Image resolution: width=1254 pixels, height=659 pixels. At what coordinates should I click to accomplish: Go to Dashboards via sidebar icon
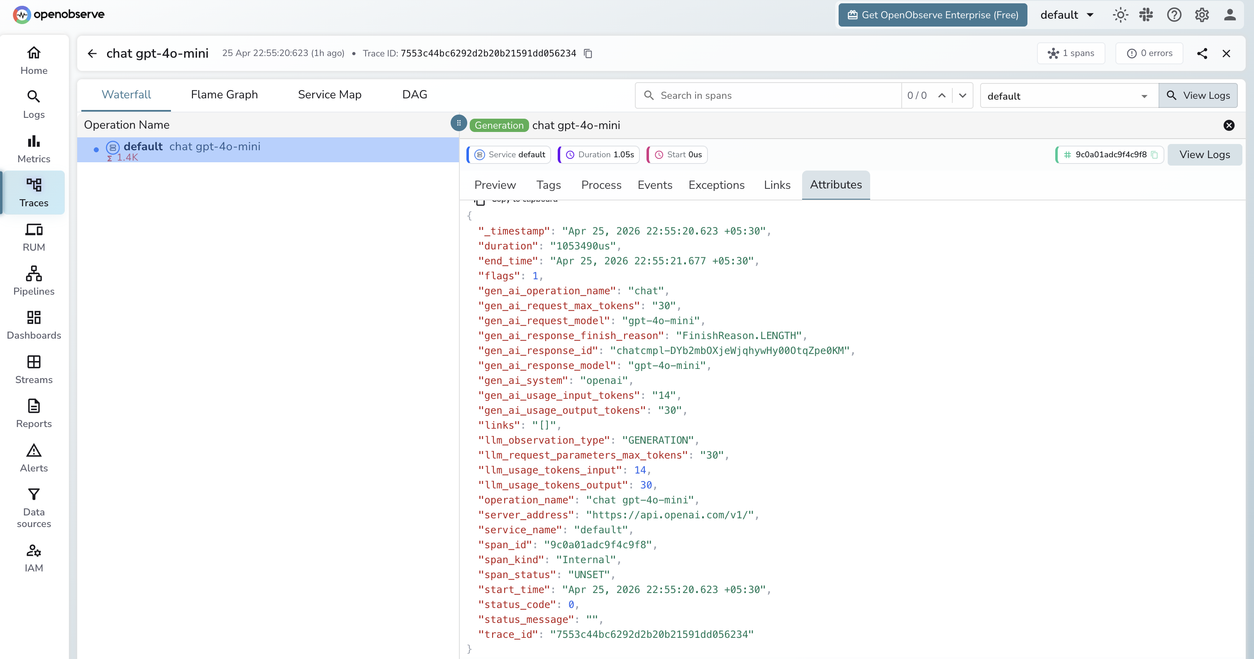coord(33,324)
